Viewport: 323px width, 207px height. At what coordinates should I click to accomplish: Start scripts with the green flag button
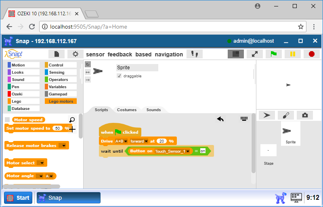click(274, 54)
